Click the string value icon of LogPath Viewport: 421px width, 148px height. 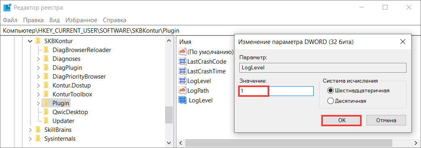pos(182,90)
